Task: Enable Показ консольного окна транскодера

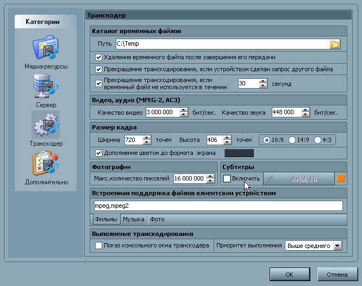Action: (98, 245)
